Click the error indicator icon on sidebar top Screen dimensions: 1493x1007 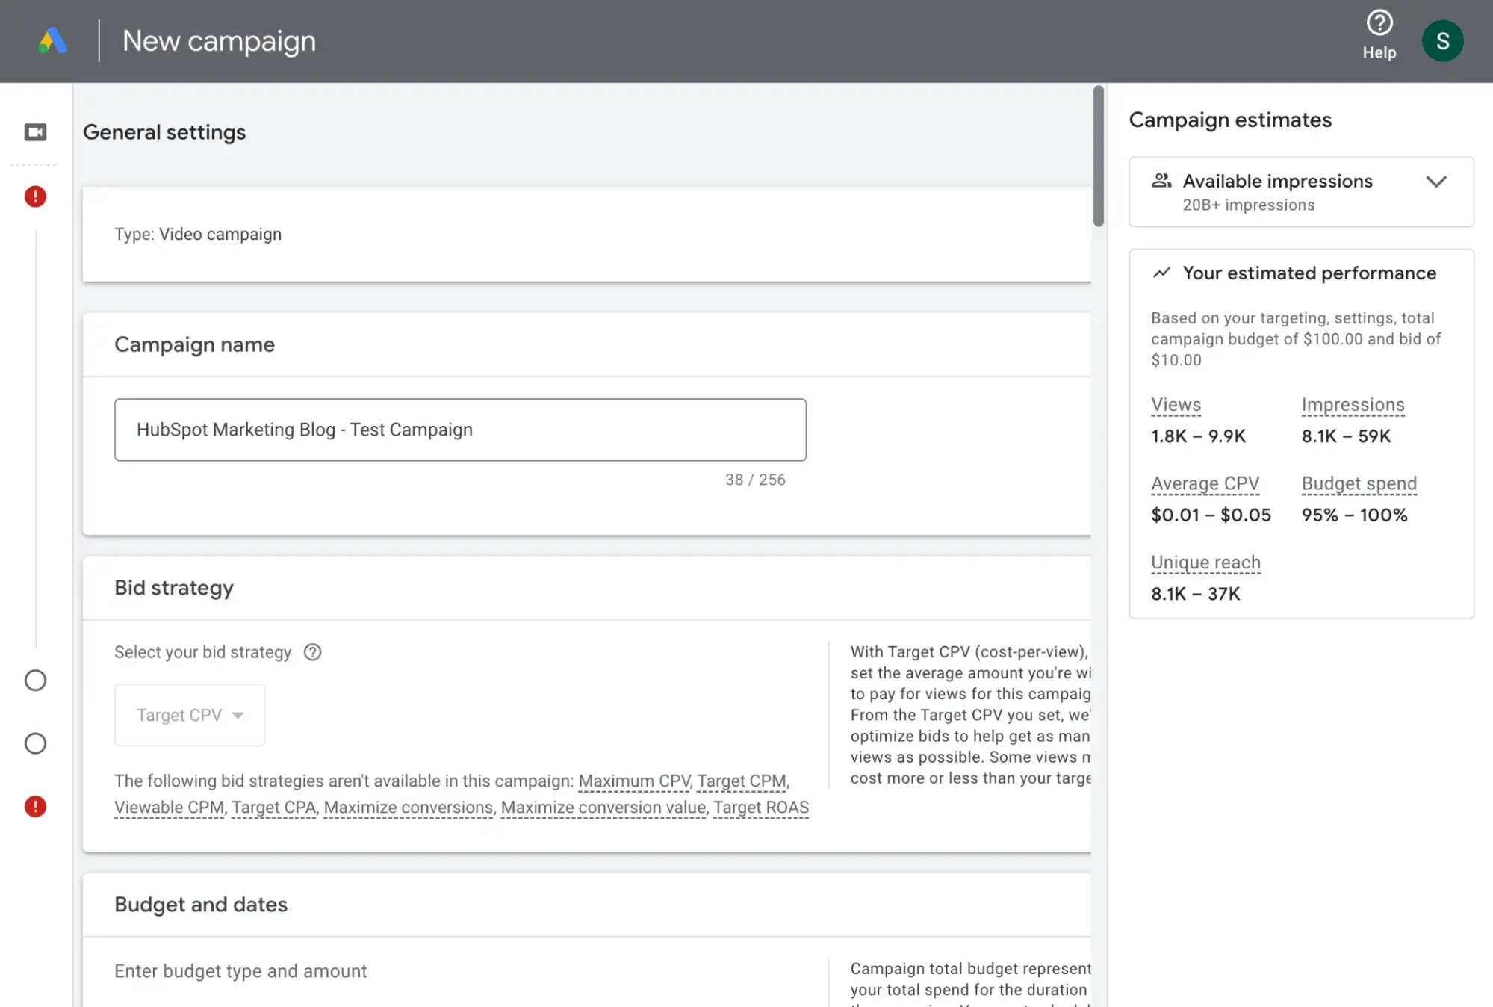tap(35, 196)
